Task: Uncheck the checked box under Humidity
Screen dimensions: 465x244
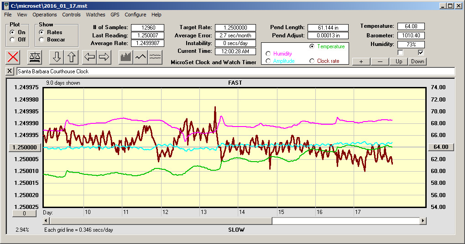Action: tap(421, 52)
